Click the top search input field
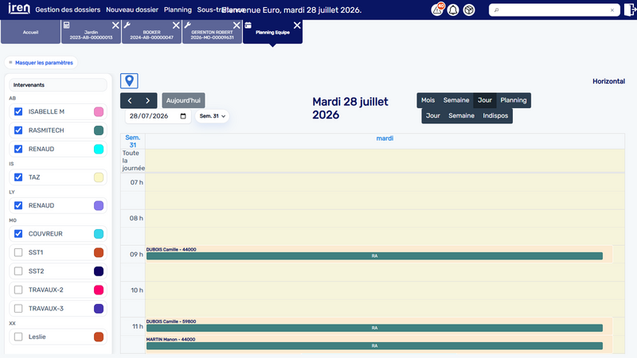Screen dimensions: 637x358 point(554,10)
